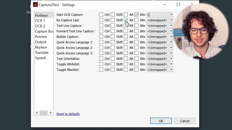This screenshot has width=232, height=130.
Task: Enable Alt for Quick-Access Language 2
Action: pyautogui.click(x=126, y=48)
